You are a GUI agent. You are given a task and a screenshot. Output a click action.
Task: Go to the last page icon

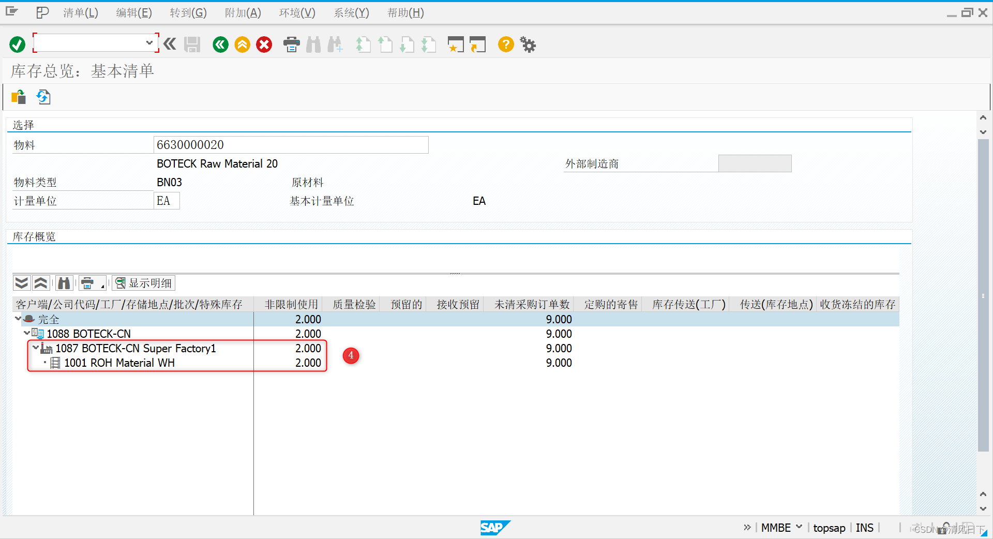pyautogui.click(x=429, y=44)
